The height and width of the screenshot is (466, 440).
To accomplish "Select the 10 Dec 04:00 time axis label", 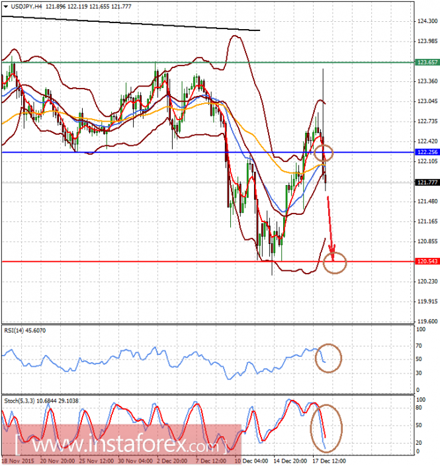I will click(251, 461).
